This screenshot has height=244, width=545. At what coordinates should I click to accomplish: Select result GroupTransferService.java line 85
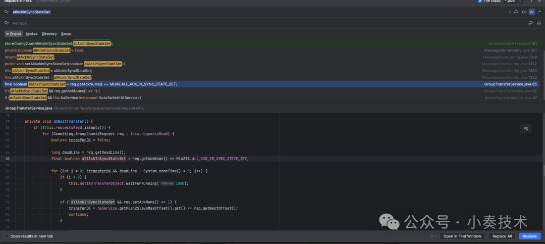(x=271, y=84)
